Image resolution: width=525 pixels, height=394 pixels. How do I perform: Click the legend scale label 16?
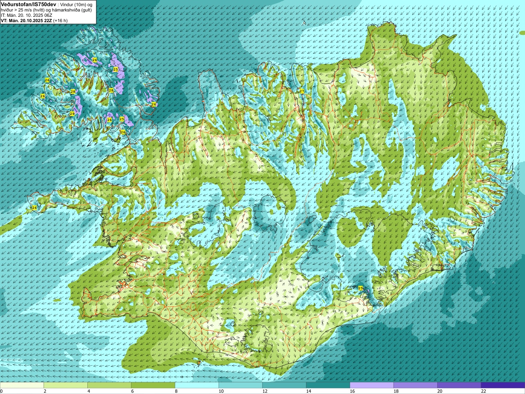352,391
